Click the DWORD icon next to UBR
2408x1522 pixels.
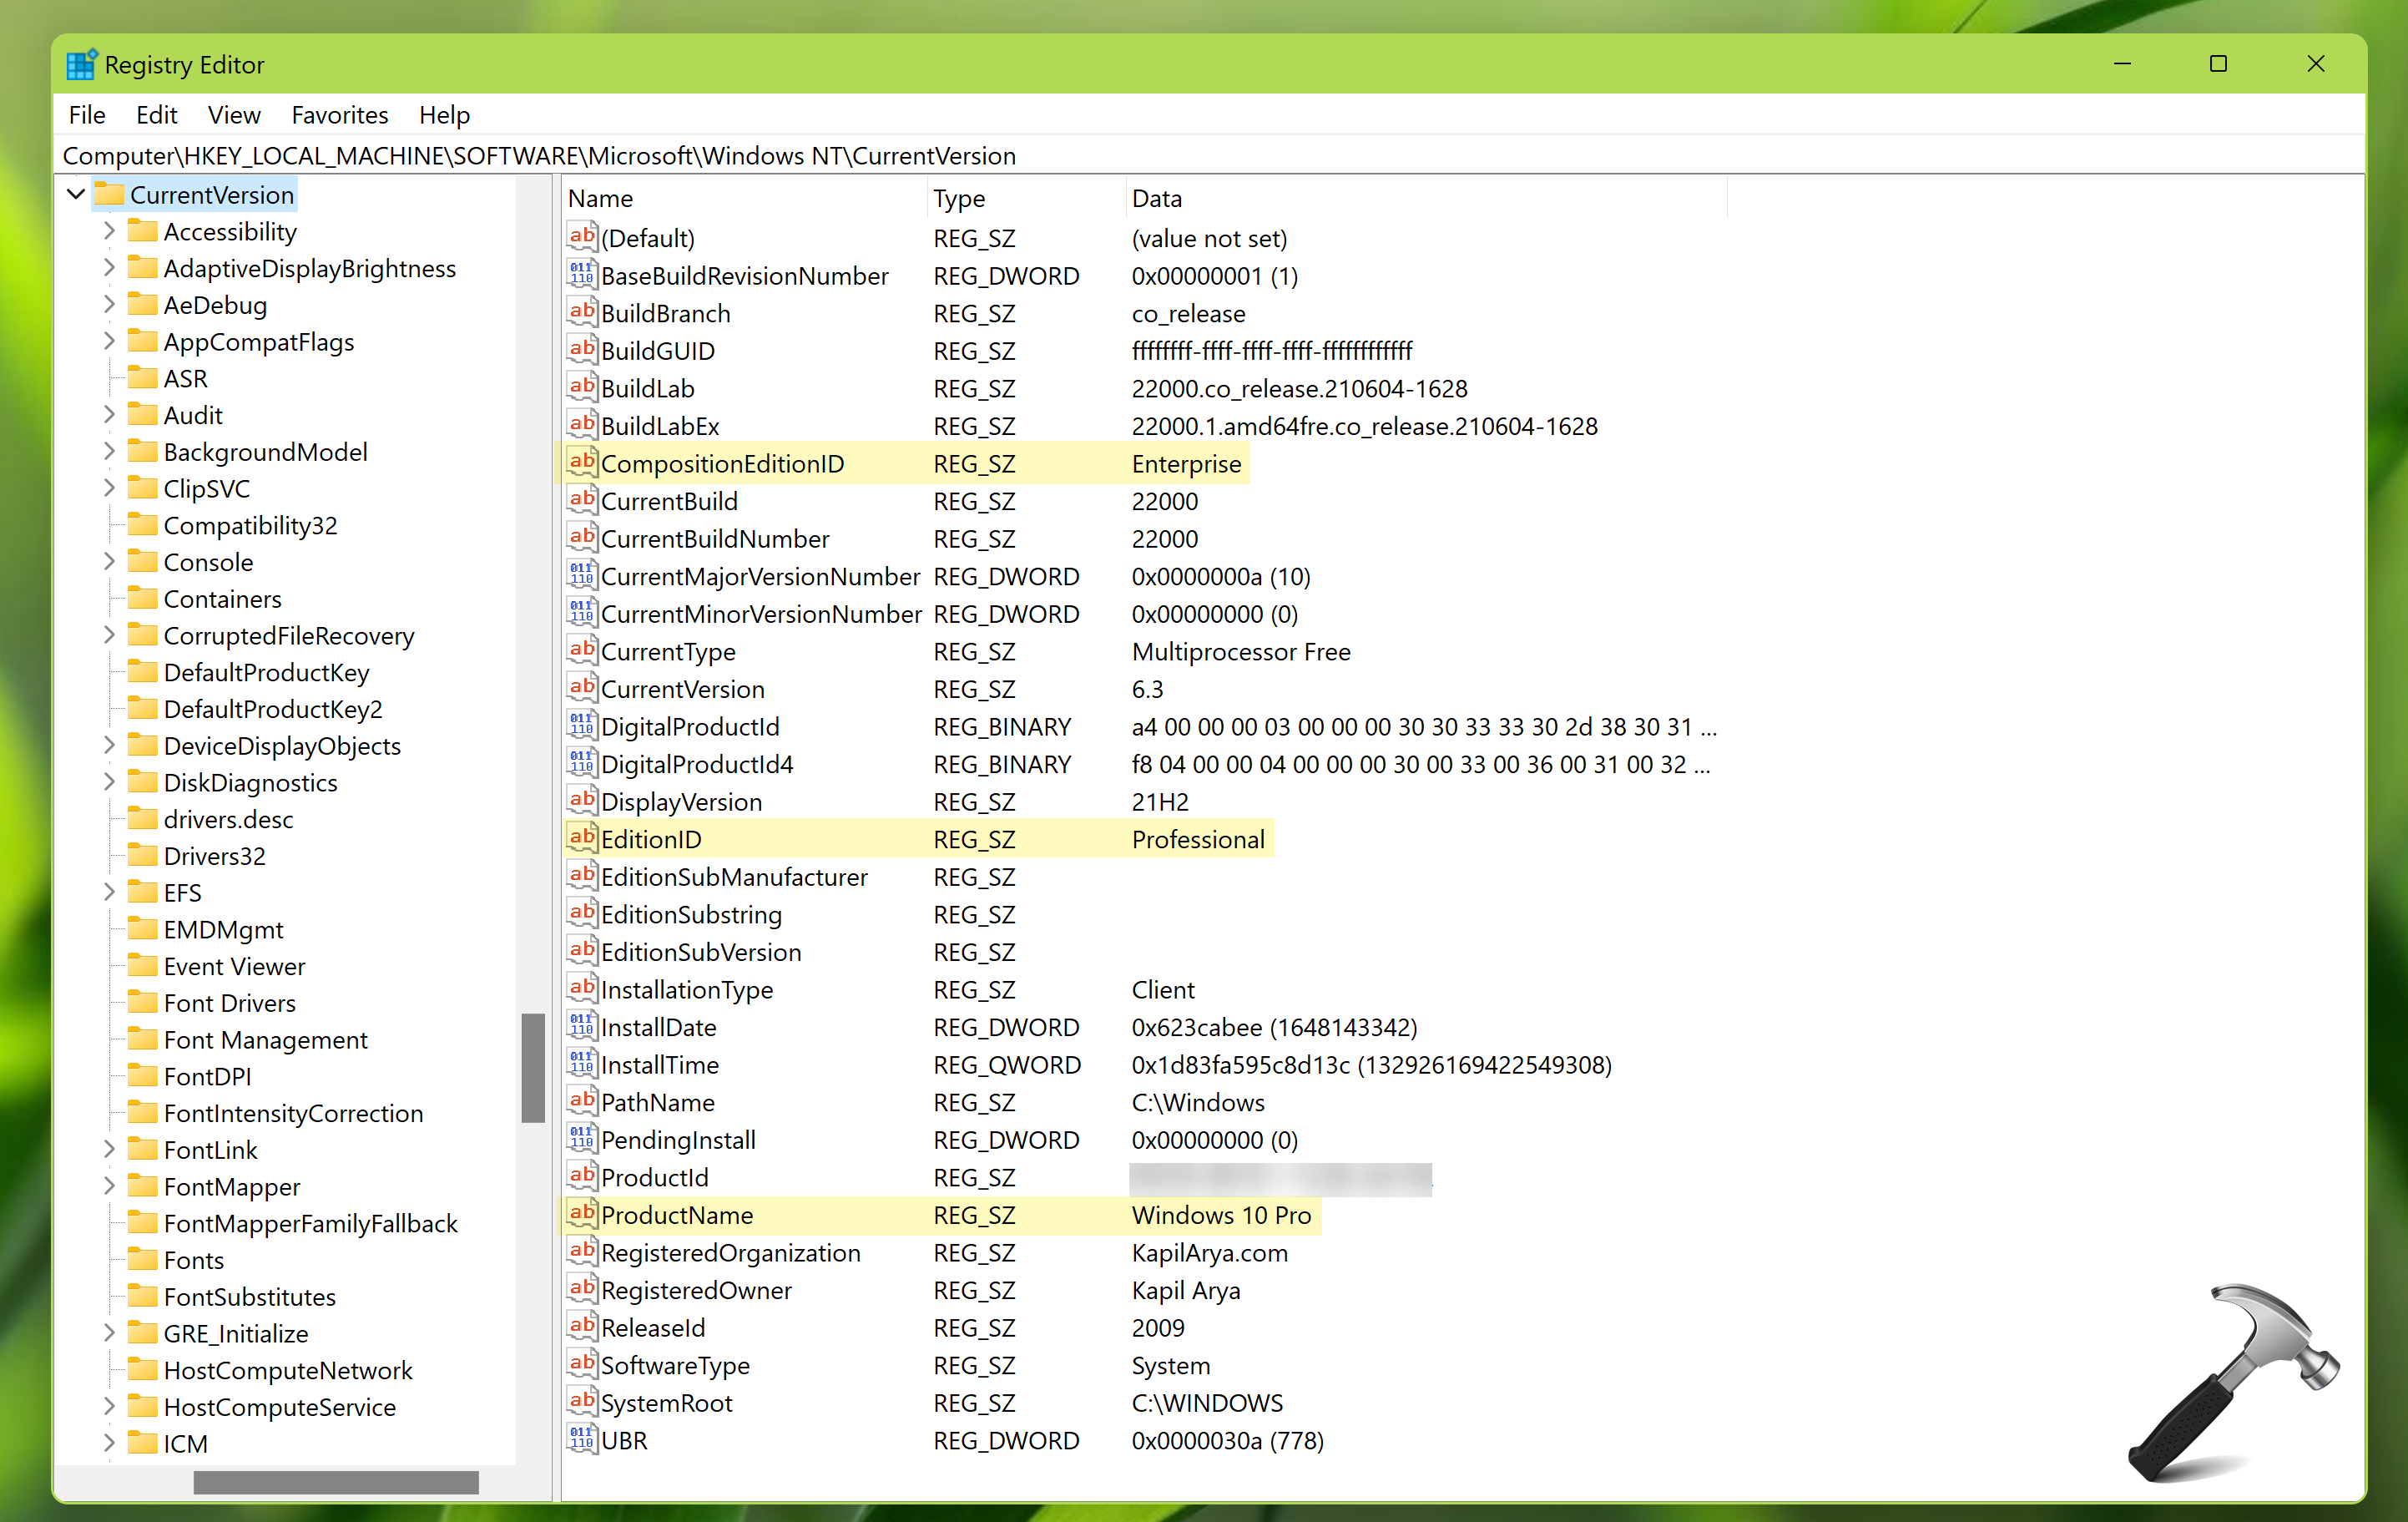582,1439
